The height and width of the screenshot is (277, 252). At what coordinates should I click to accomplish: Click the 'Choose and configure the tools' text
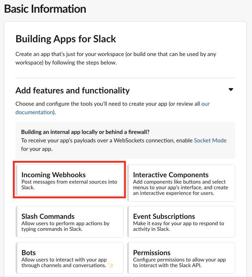click(x=106, y=104)
